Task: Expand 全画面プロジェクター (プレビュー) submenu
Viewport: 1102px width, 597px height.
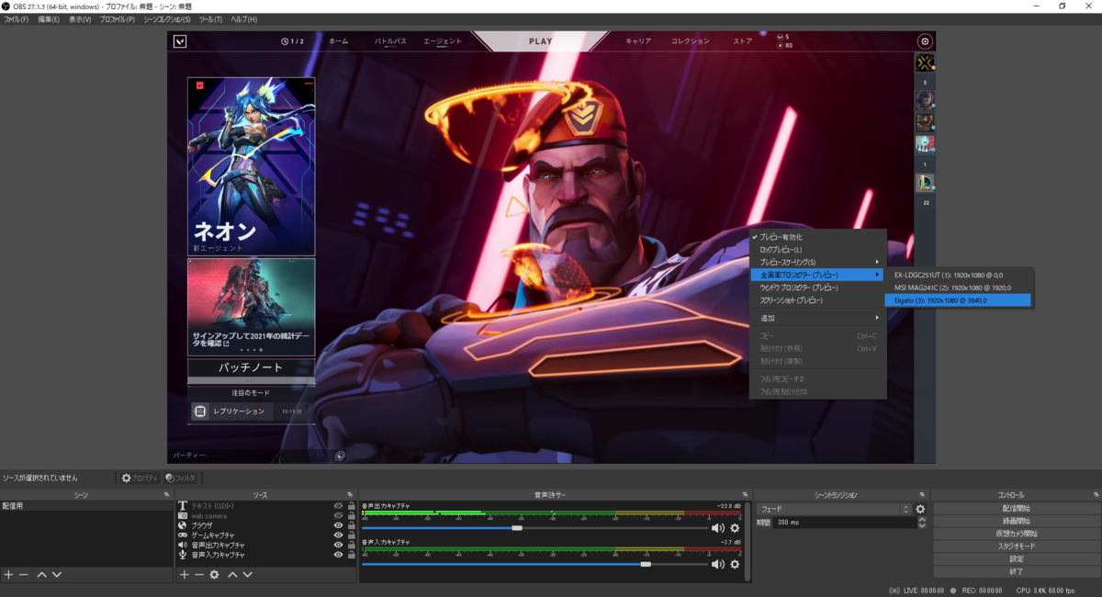Action: [817, 275]
